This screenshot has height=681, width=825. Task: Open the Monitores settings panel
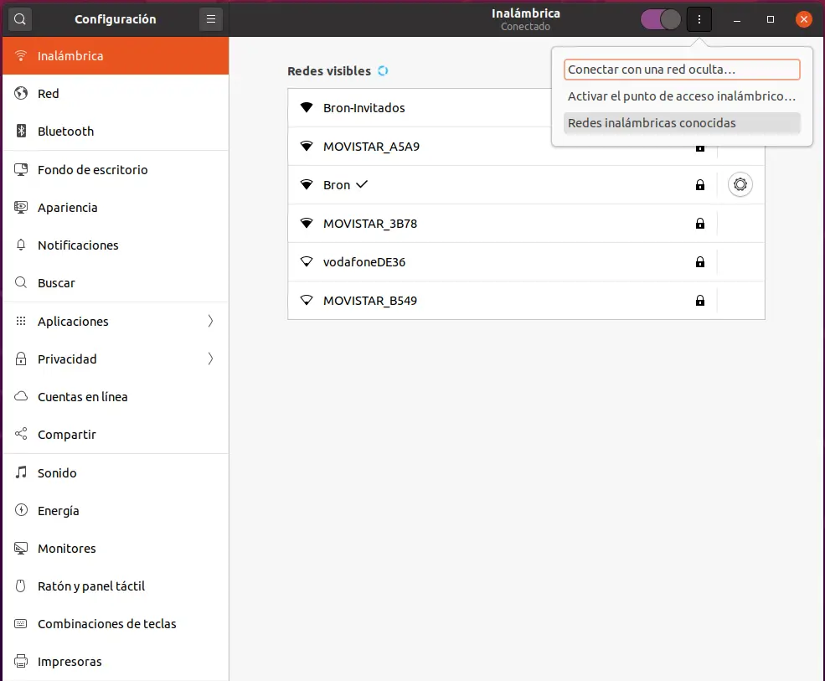[x=116, y=549]
